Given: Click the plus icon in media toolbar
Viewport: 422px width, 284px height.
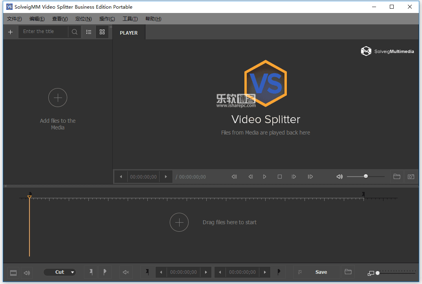Looking at the screenshot, I should (x=11, y=32).
